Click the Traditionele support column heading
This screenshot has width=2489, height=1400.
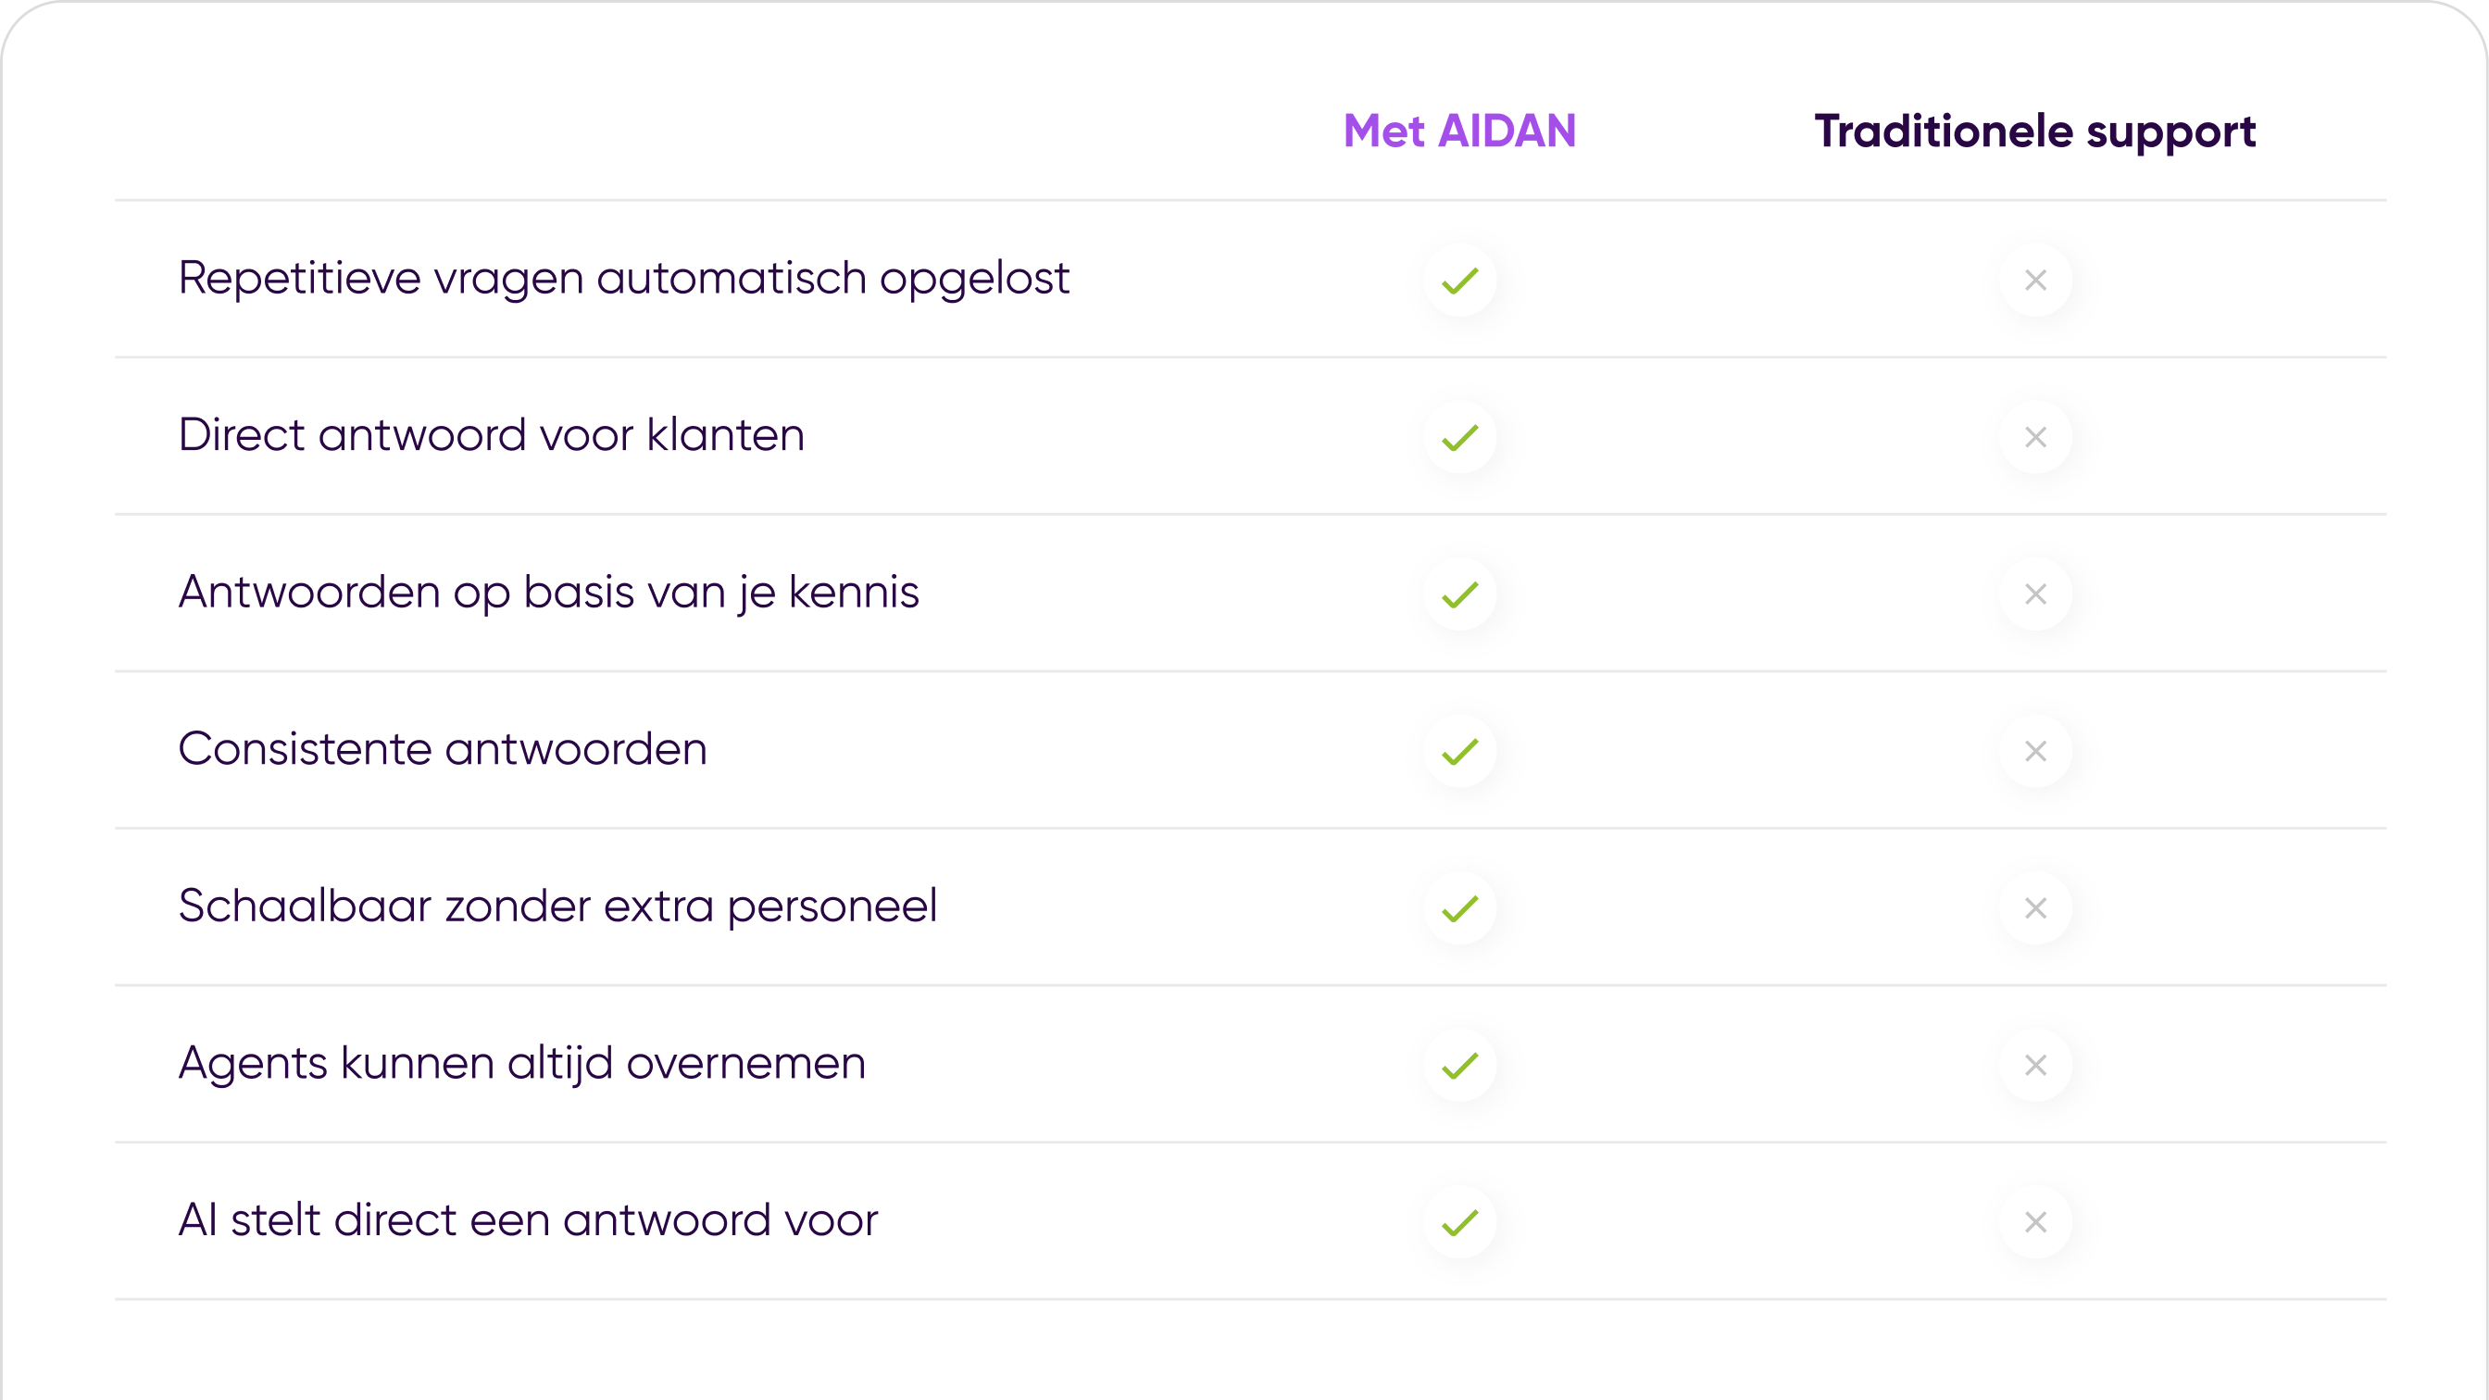click(2035, 131)
